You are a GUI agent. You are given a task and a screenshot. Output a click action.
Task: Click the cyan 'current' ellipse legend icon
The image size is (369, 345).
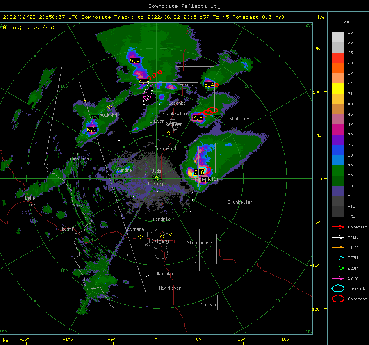pos(338,288)
